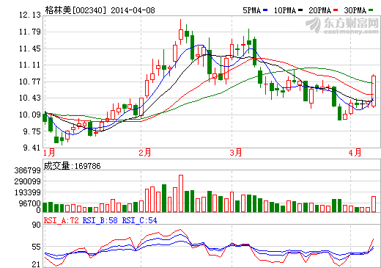Click the 11.45 price axis label
The image size is (381, 268).
30,48
